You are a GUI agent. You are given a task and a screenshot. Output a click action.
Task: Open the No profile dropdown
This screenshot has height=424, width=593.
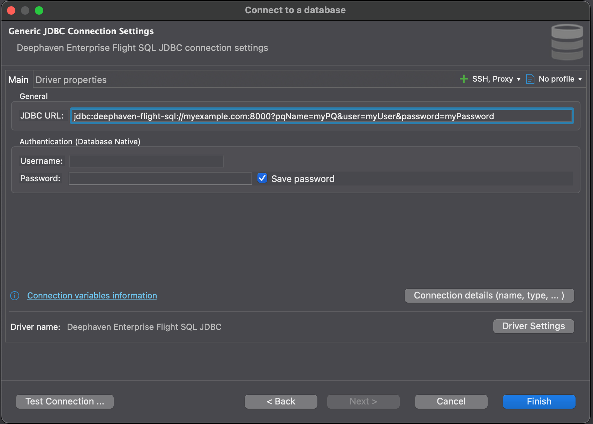(x=560, y=79)
